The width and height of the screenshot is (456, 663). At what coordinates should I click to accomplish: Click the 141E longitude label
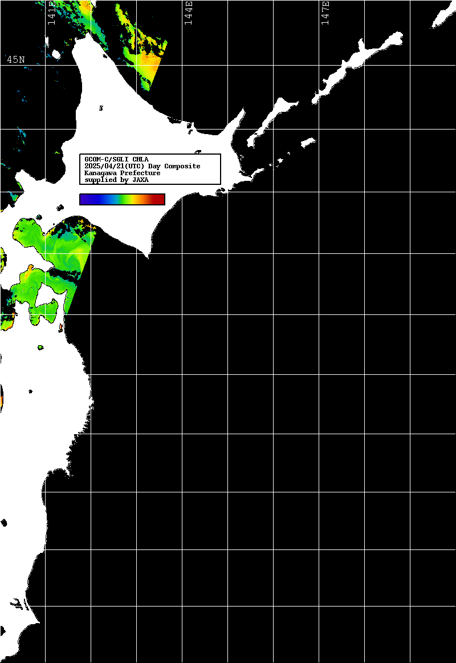(52, 14)
